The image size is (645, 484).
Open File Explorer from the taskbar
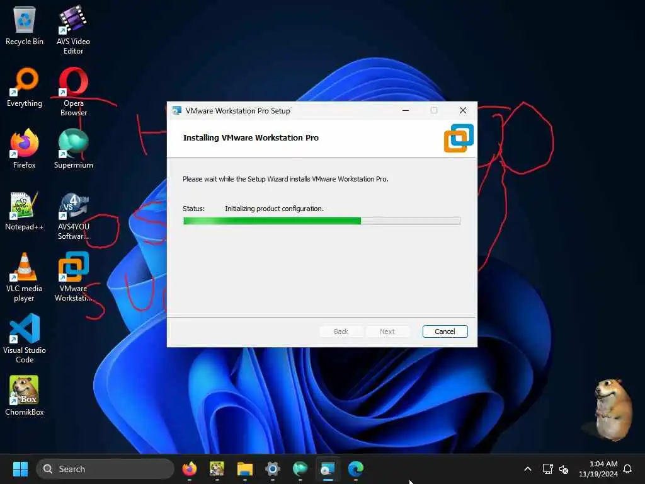tap(245, 469)
